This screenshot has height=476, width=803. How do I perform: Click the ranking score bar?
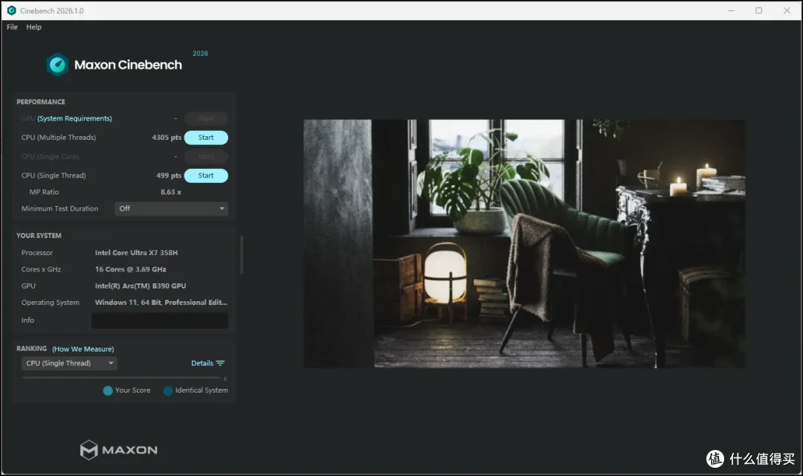click(x=121, y=378)
